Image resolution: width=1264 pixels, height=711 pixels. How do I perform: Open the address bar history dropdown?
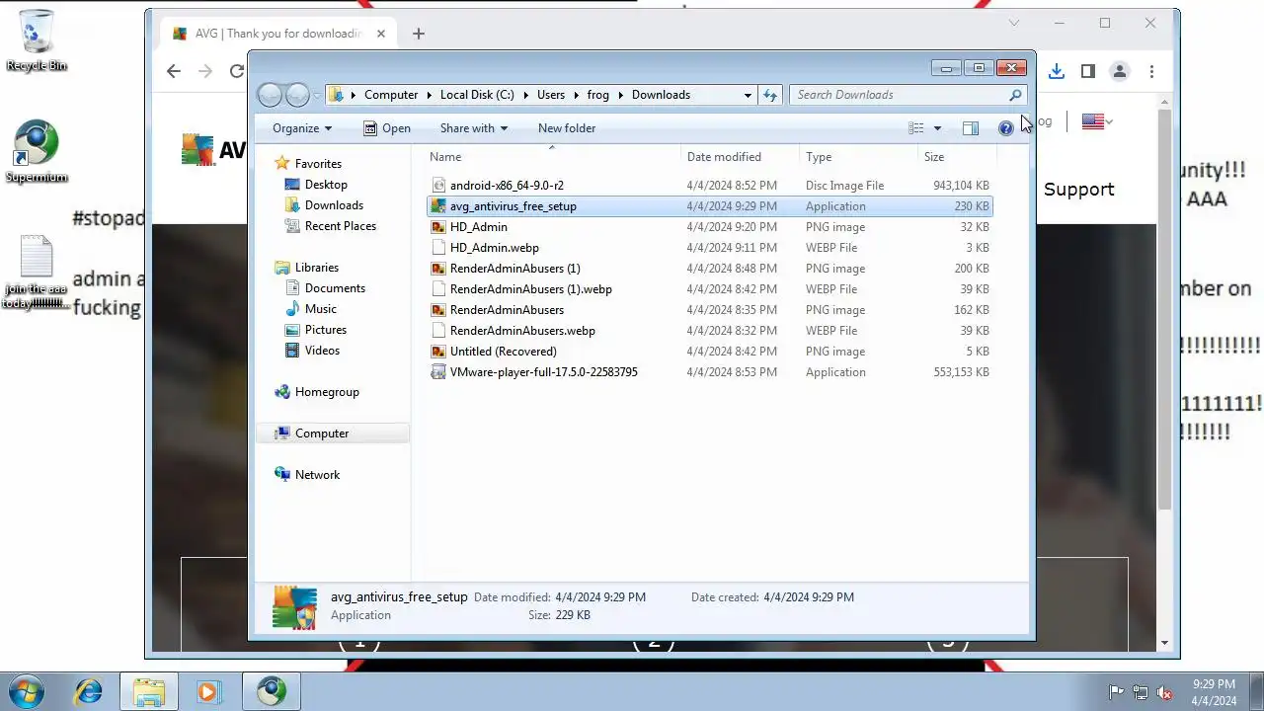pyautogui.click(x=748, y=95)
